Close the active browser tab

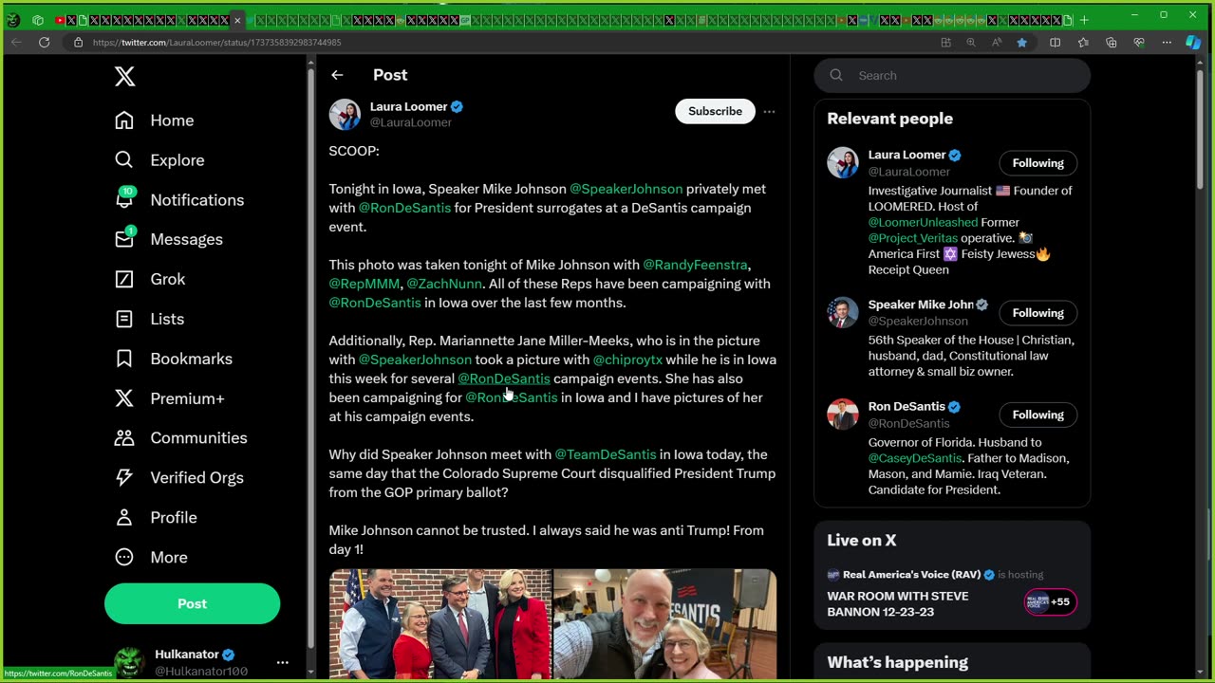[x=237, y=20]
